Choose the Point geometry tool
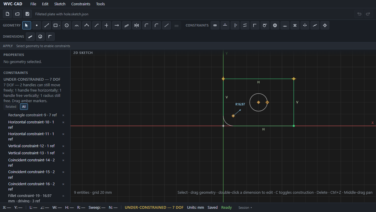 37,25
